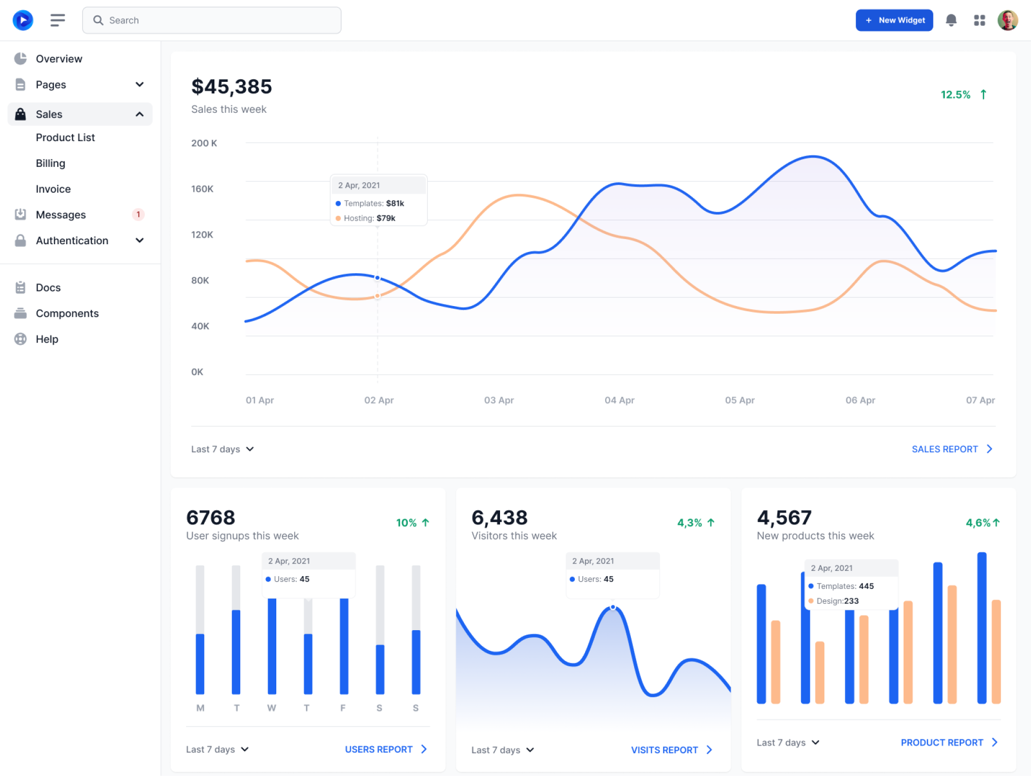Expand the Authentication submenu
Viewport: 1031px width, 776px height.
(139, 241)
